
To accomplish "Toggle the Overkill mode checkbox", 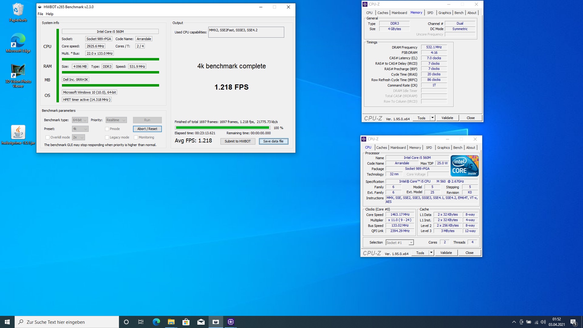I will (x=47, y=137).
